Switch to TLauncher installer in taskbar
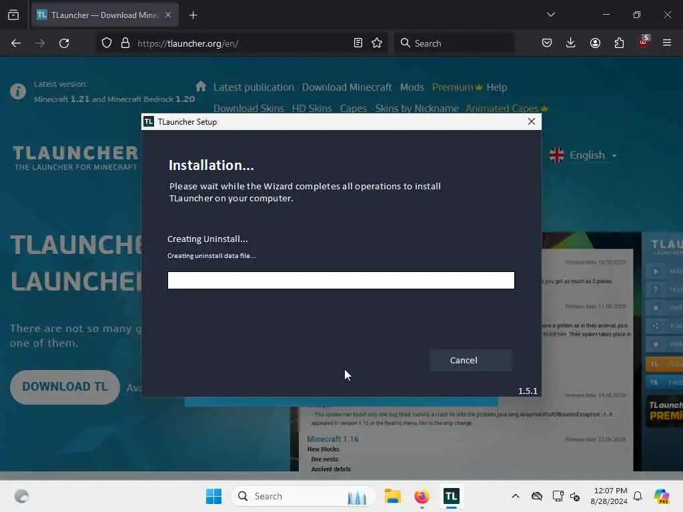This screenshot has height=512, width=683. pos(452,496)
